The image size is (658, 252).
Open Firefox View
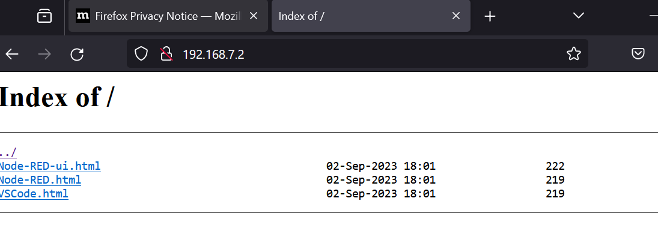point(44,16)
